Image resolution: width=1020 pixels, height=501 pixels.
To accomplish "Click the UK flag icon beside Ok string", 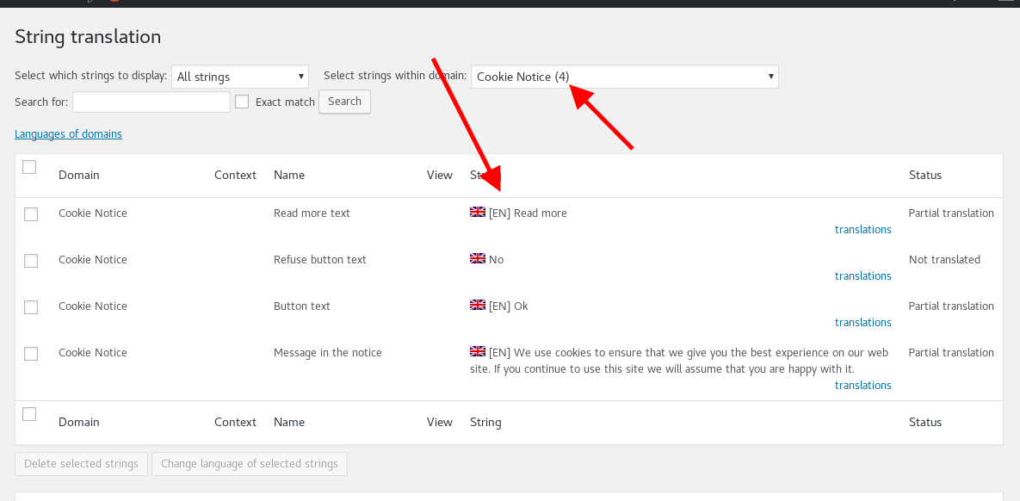I will tap(478, 305).
